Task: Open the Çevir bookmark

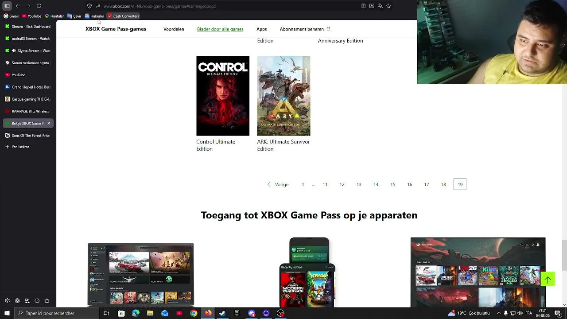Action: 74,16
